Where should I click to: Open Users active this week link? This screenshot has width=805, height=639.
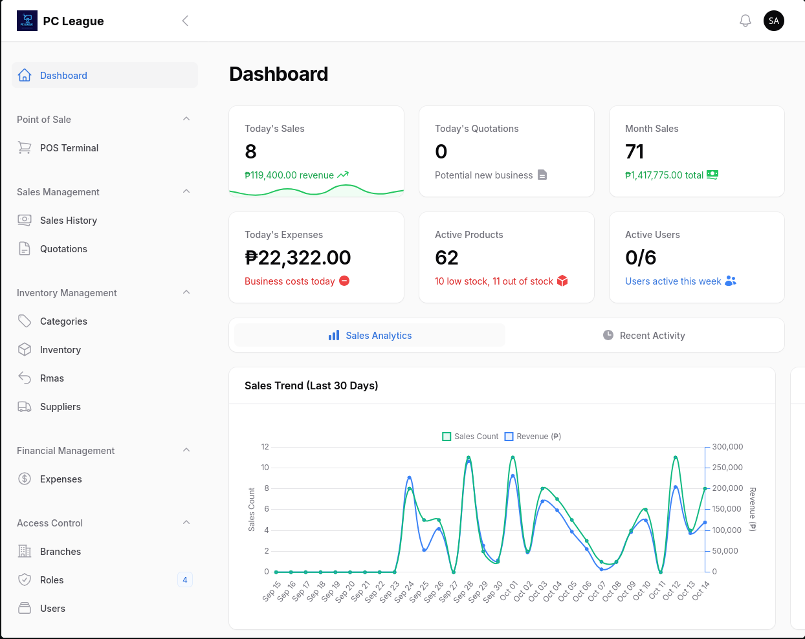coord(674,281)
